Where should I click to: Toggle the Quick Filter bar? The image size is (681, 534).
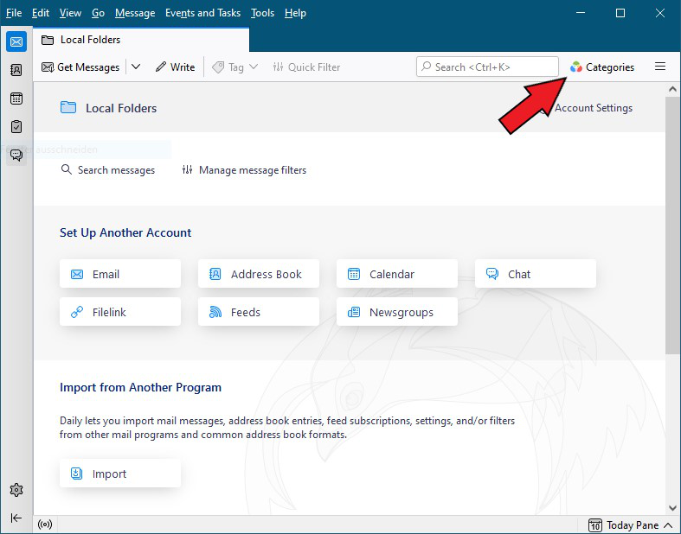coord(306,67)
